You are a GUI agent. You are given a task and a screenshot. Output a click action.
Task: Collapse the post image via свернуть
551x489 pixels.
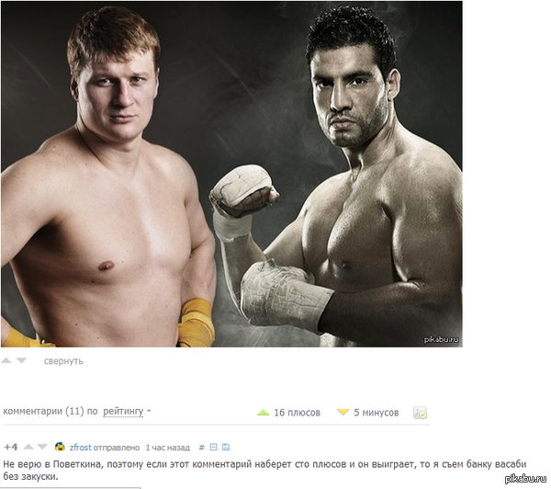(63, 361)
